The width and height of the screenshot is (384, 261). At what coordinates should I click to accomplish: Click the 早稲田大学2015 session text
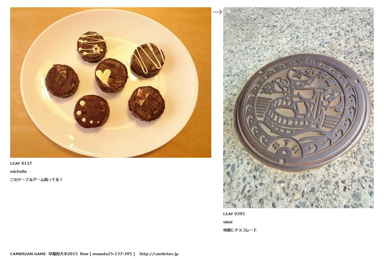63,254
